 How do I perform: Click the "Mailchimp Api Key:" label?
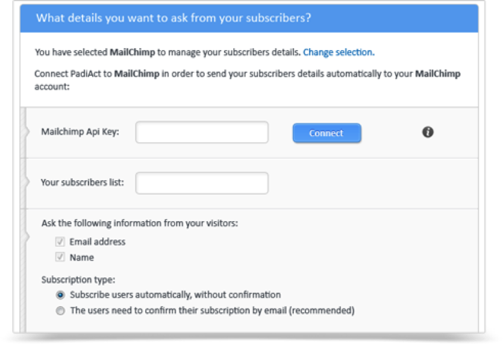[x=80, y=132]
